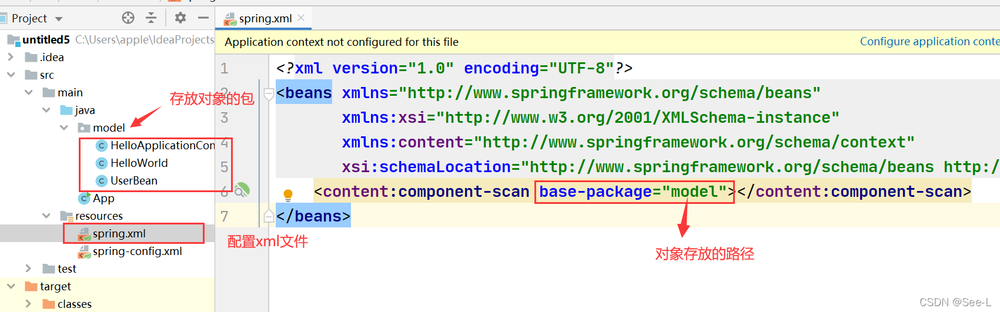Screen dimensions: 1000x312
Task: Click the XML declaration on line 1
Action: (454, 68)
